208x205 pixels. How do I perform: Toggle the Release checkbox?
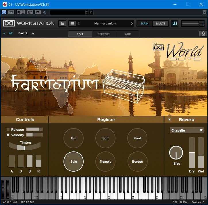[8, 129]
